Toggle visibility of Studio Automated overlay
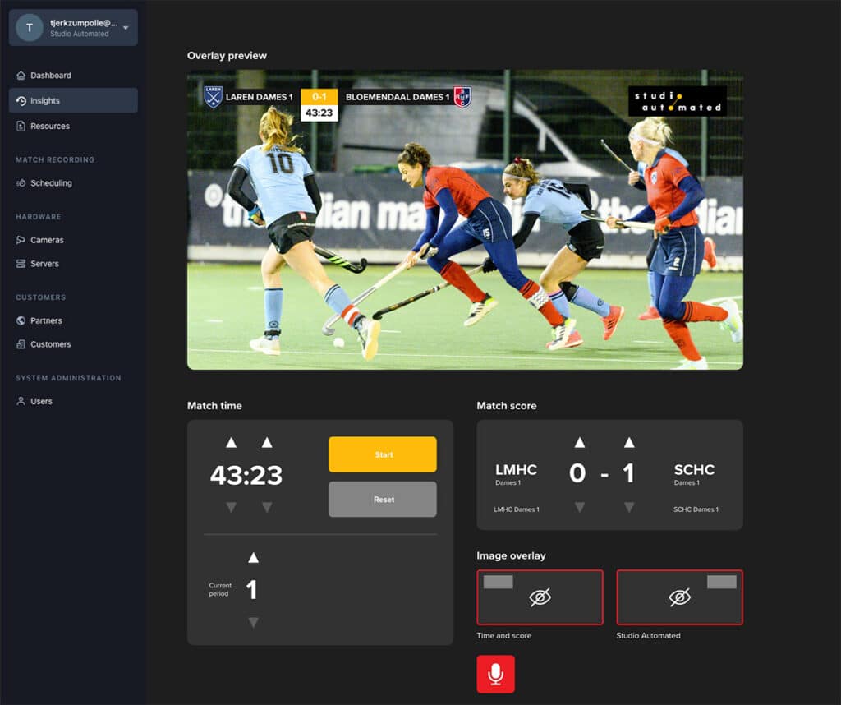 click(x=679, y=597)
